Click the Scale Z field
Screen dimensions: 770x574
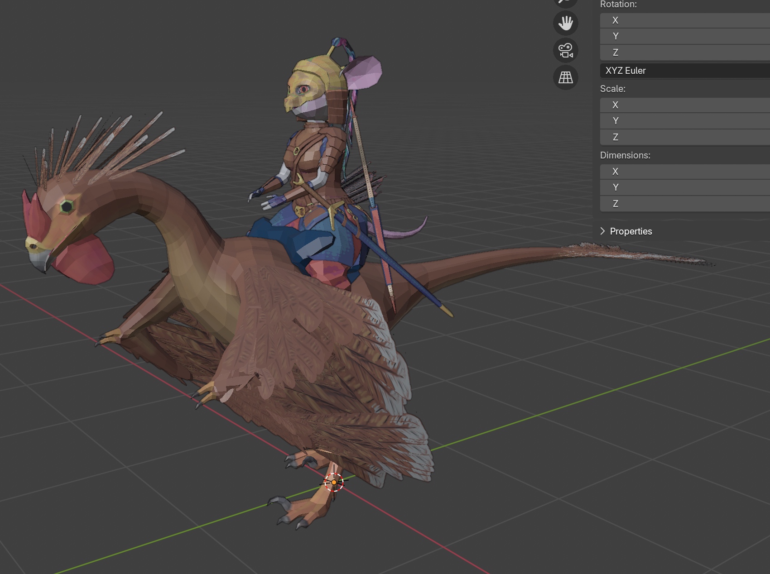pyautogui.click(x=685, y=137)
